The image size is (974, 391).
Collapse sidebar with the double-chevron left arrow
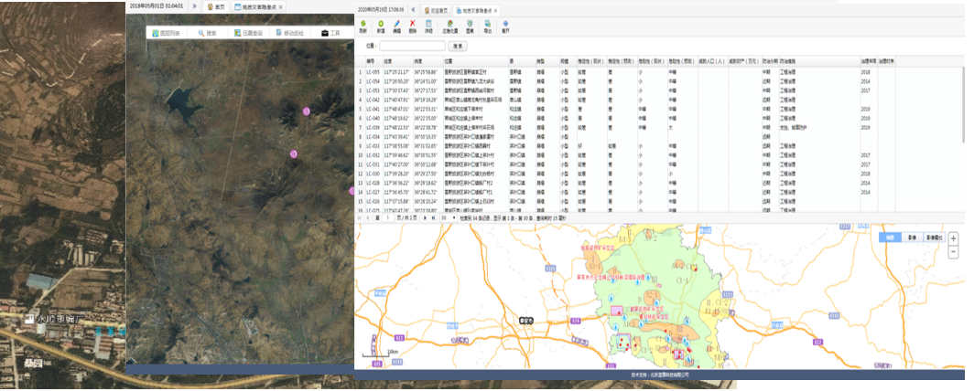[414, 10]
